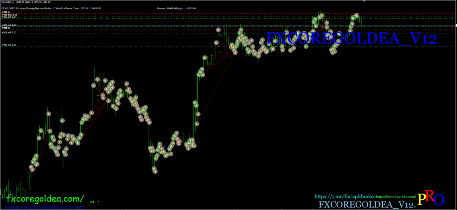Select the #312 sell 0.04 order label
The image size is (457, 210).
[x=9, y=17]
